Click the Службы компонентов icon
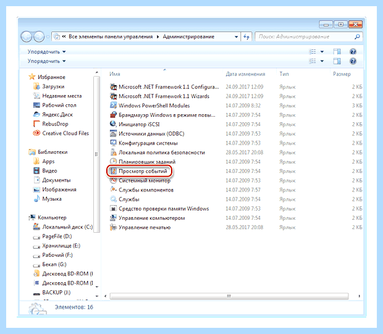The height and width of the screenshot is (334, 383). (x=113, y=190)
